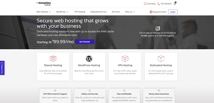
Task: Click the phone number 757.416.6575
Action: click(166, 4)
